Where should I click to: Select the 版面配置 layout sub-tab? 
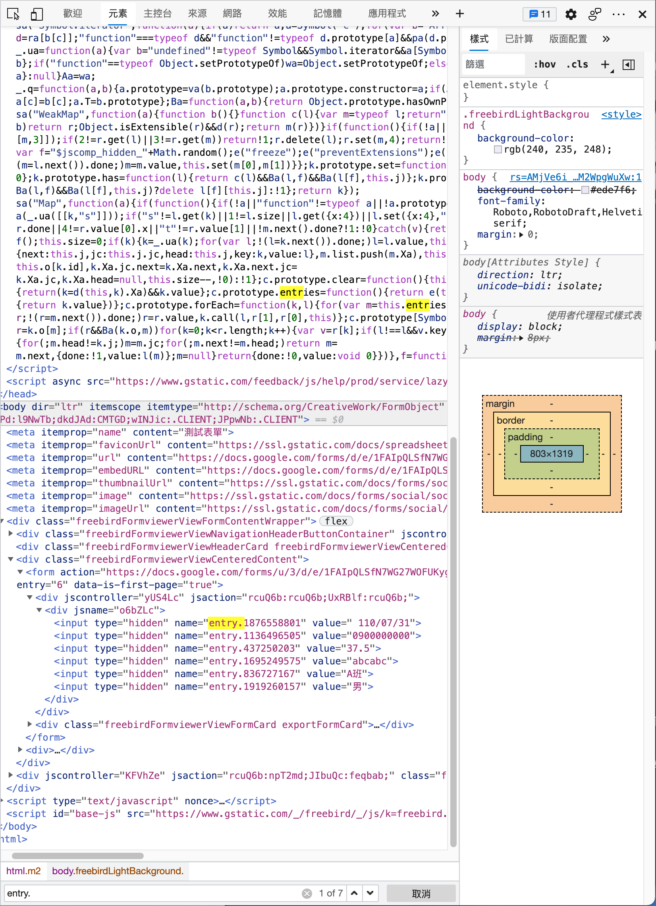coord(568,39)
